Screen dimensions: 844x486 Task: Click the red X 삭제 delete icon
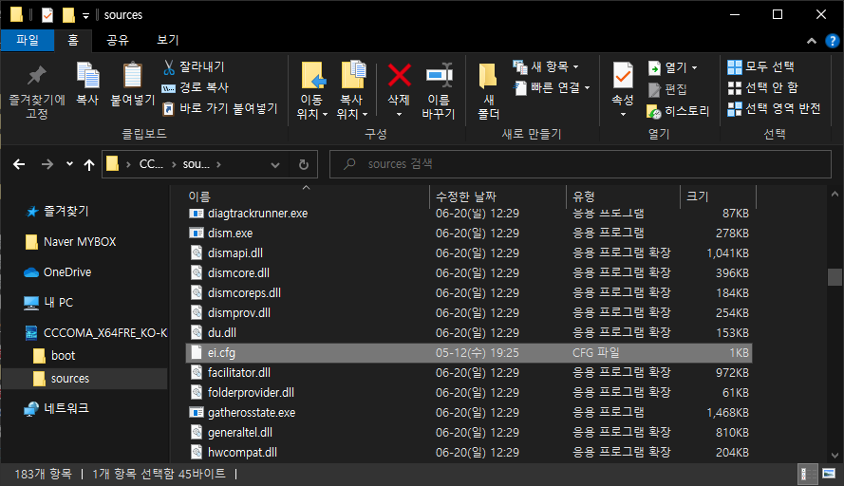point(400,75)
